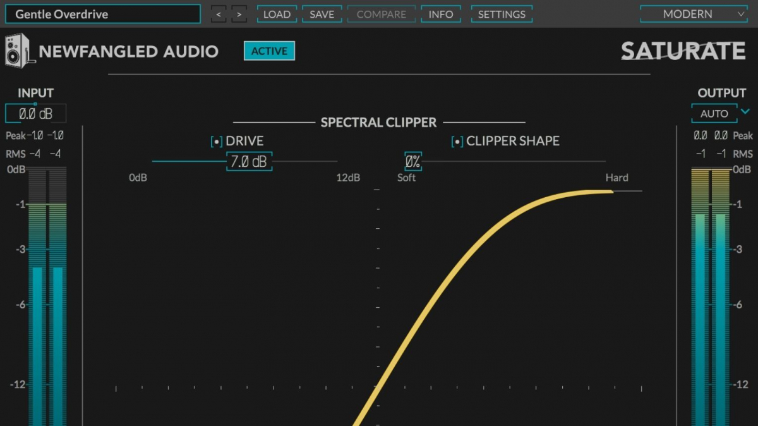
Task: Toggle the Drive bracket dot button
Action: click(217, 142)
